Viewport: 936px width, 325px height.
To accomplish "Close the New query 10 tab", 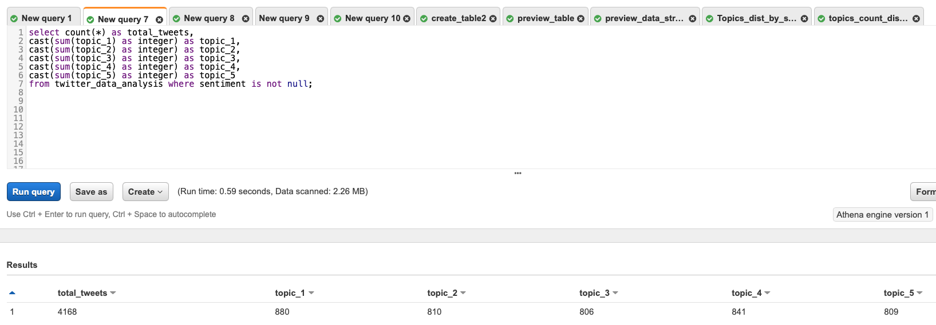I will (407, 19).
